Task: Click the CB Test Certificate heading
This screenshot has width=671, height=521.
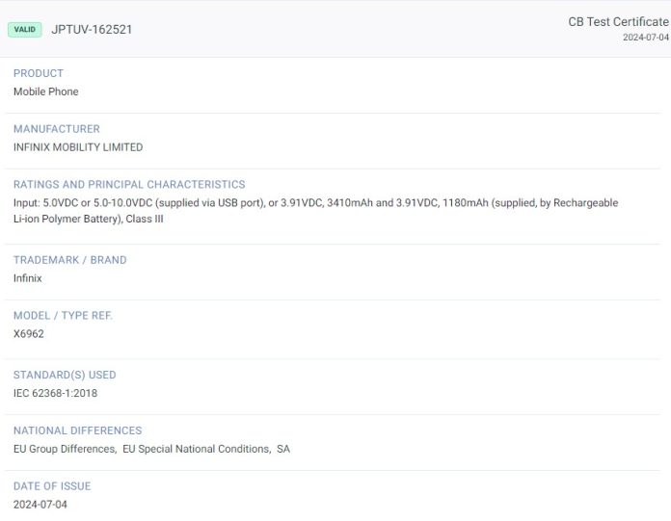Action: [617, 21]
